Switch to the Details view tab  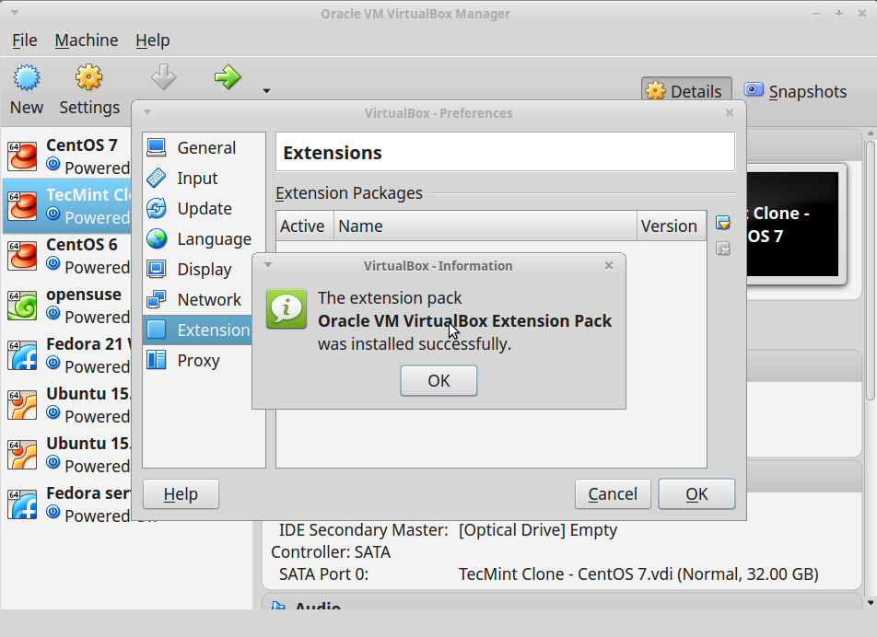pyautogui.click(x=686, y=90)
